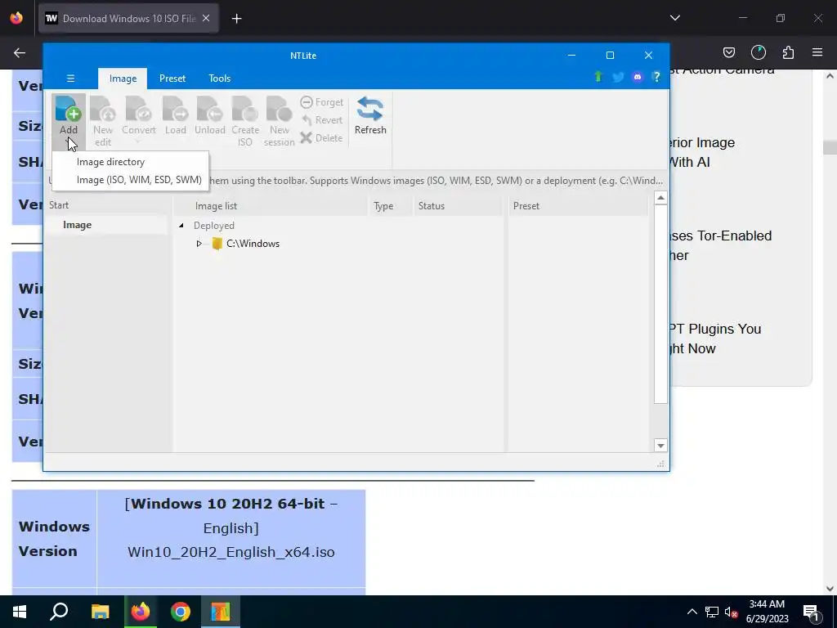Collapse the Deployed group

click(x=181, y=226)
